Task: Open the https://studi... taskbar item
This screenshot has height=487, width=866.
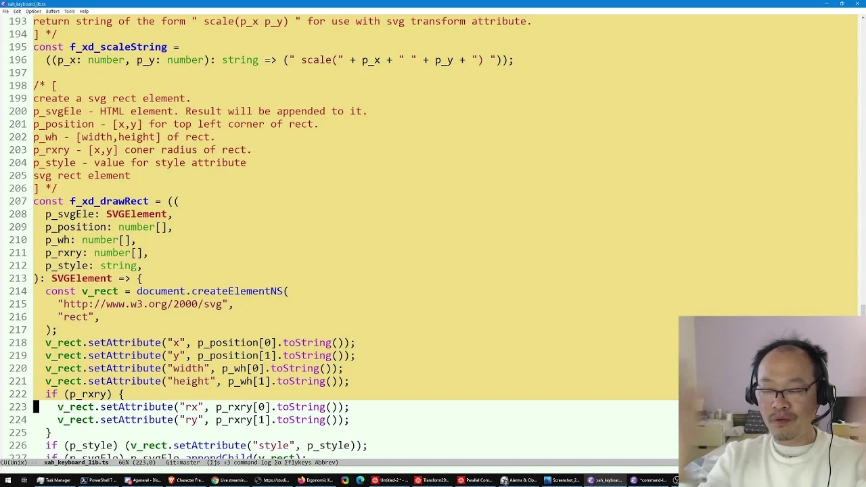Action: click(x=272, y=480)
